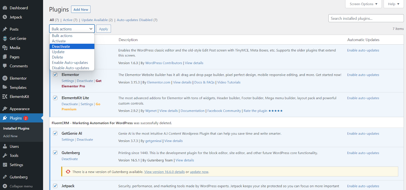The height and width of the screenshot is (190, 406).
Task: Click the Settings sliders icon
Action: [5, 165]
